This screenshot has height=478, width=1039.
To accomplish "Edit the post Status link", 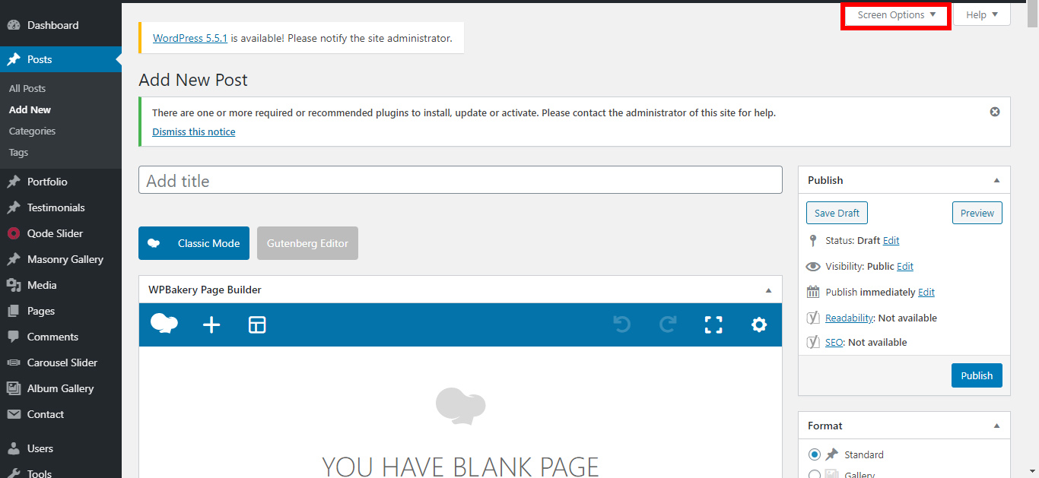I will point(891,240).
